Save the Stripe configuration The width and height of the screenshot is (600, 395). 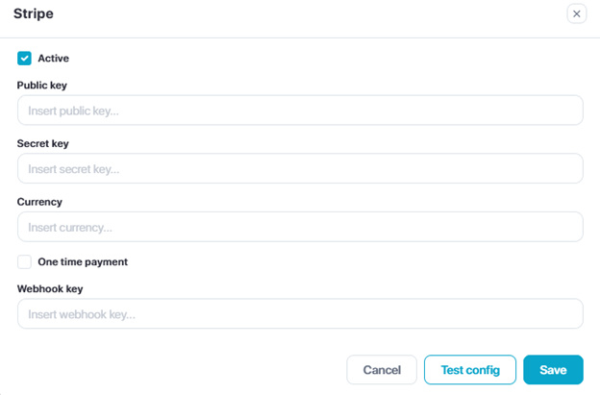[553, 370]
